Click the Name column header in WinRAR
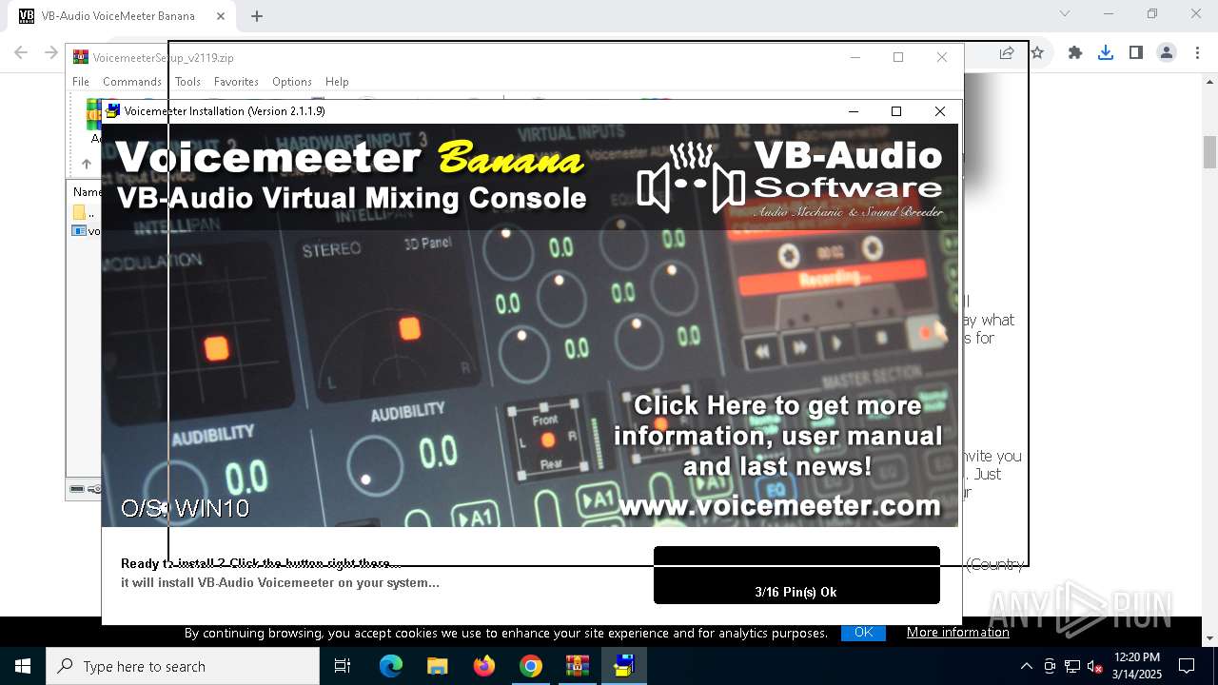Viewport: 1218px width, 685px height. pos(86,192)
